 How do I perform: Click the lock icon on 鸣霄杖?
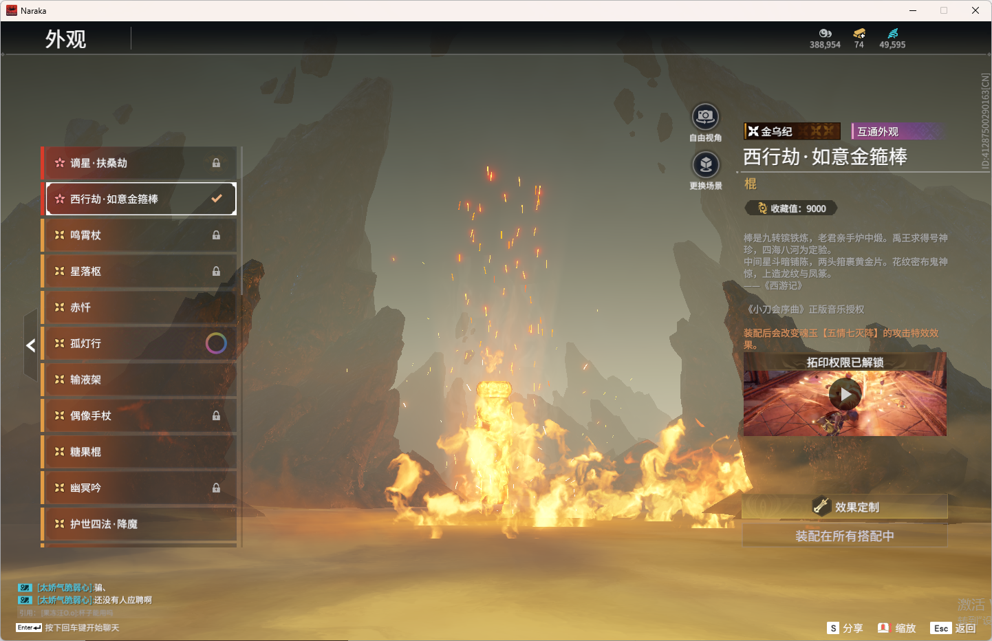click(x=216, y=235)
